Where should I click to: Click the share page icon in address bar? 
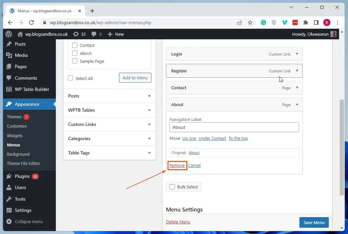pos(240,22)
